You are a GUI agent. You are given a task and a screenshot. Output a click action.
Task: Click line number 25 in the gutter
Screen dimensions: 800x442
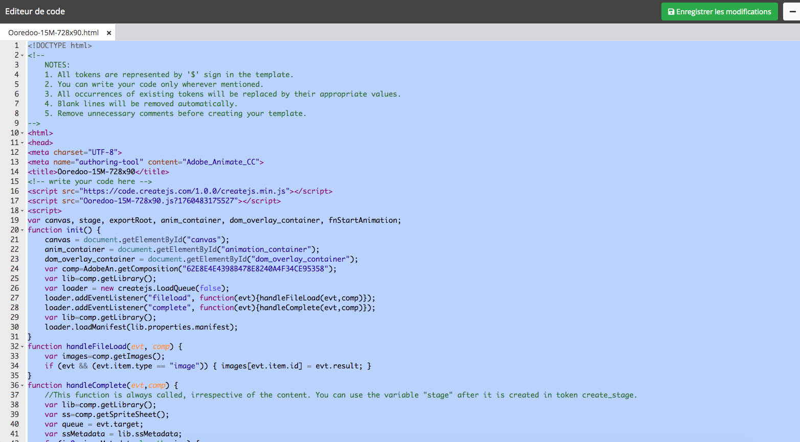[x=14, y=278]
